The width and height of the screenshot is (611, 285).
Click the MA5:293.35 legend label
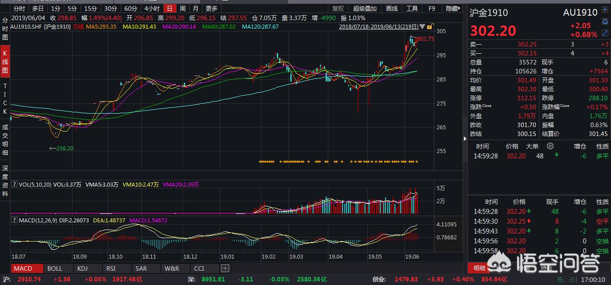tap(101, 27)
